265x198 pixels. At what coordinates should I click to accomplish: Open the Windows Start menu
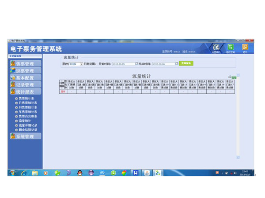click(12, 173)
